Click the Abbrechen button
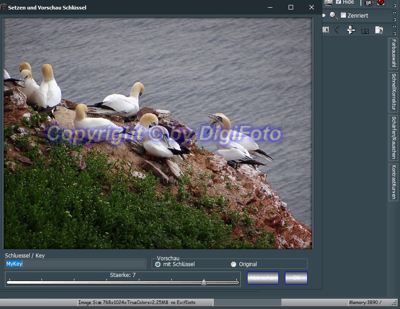This screenshot has width=400, height=309. [x=263, y=278]
